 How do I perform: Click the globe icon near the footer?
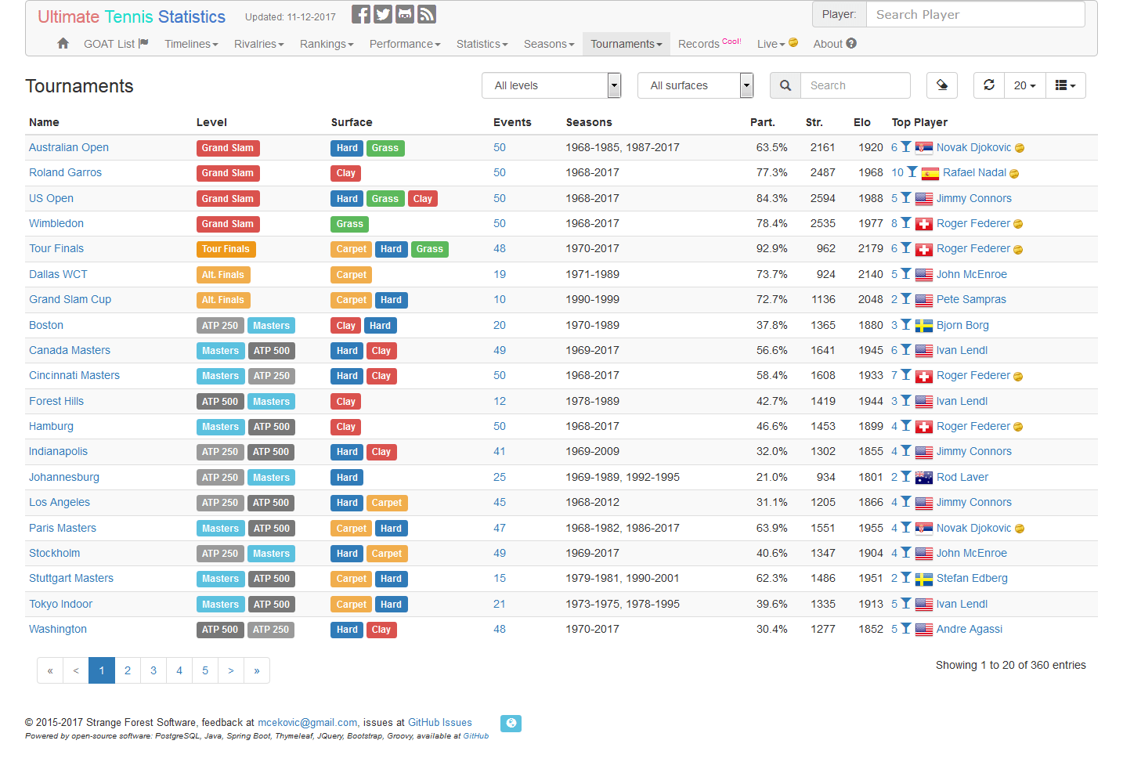[511, 723]
